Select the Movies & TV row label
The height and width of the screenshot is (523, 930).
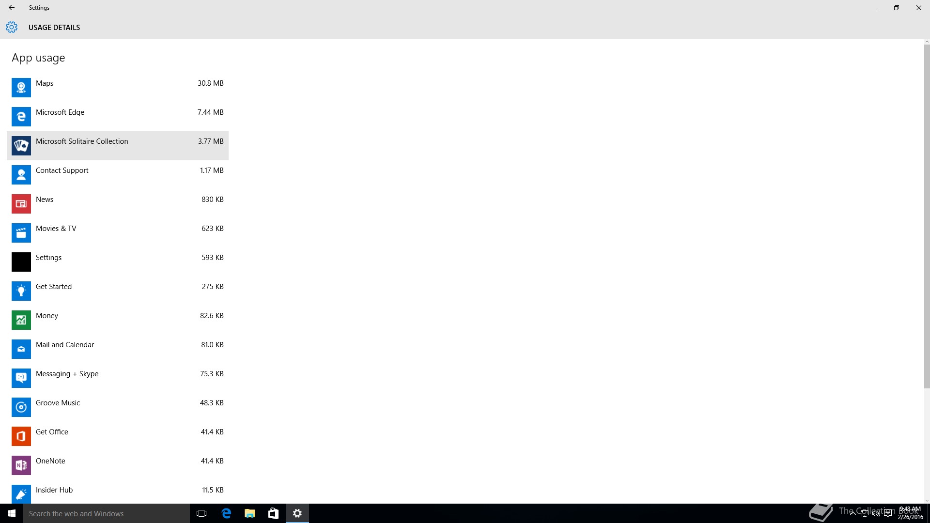coord(56,229)
